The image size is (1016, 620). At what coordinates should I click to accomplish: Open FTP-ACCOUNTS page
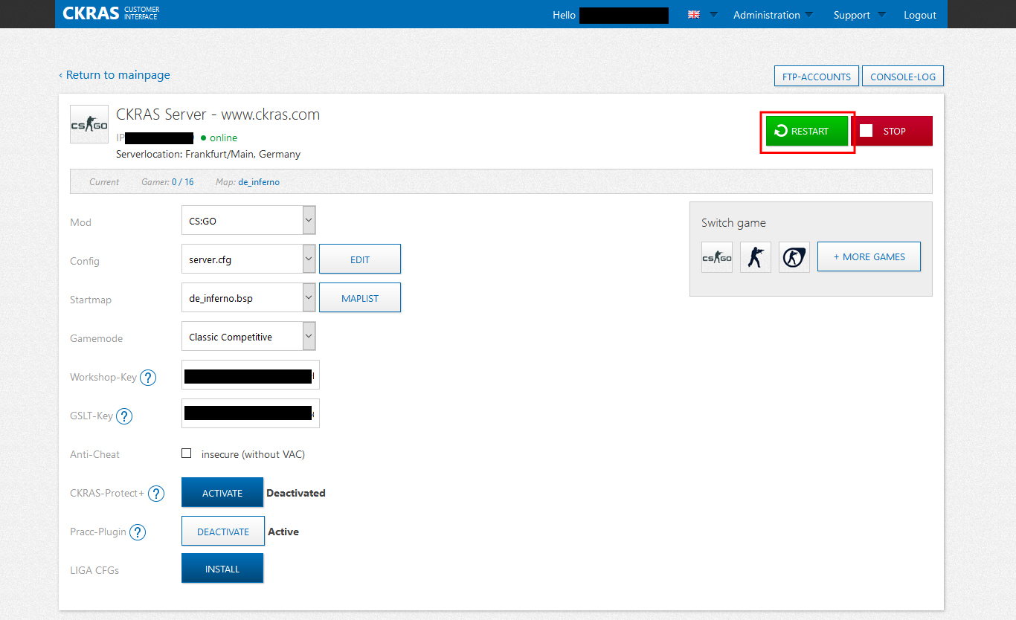point(817,77)
